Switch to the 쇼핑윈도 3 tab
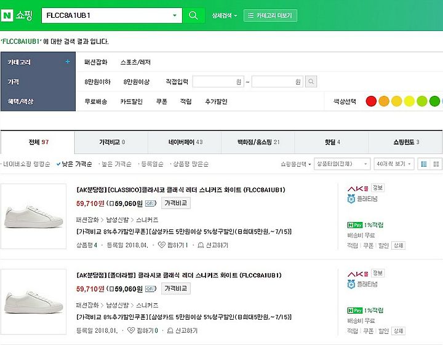443x345 pixels. (405, 142)
